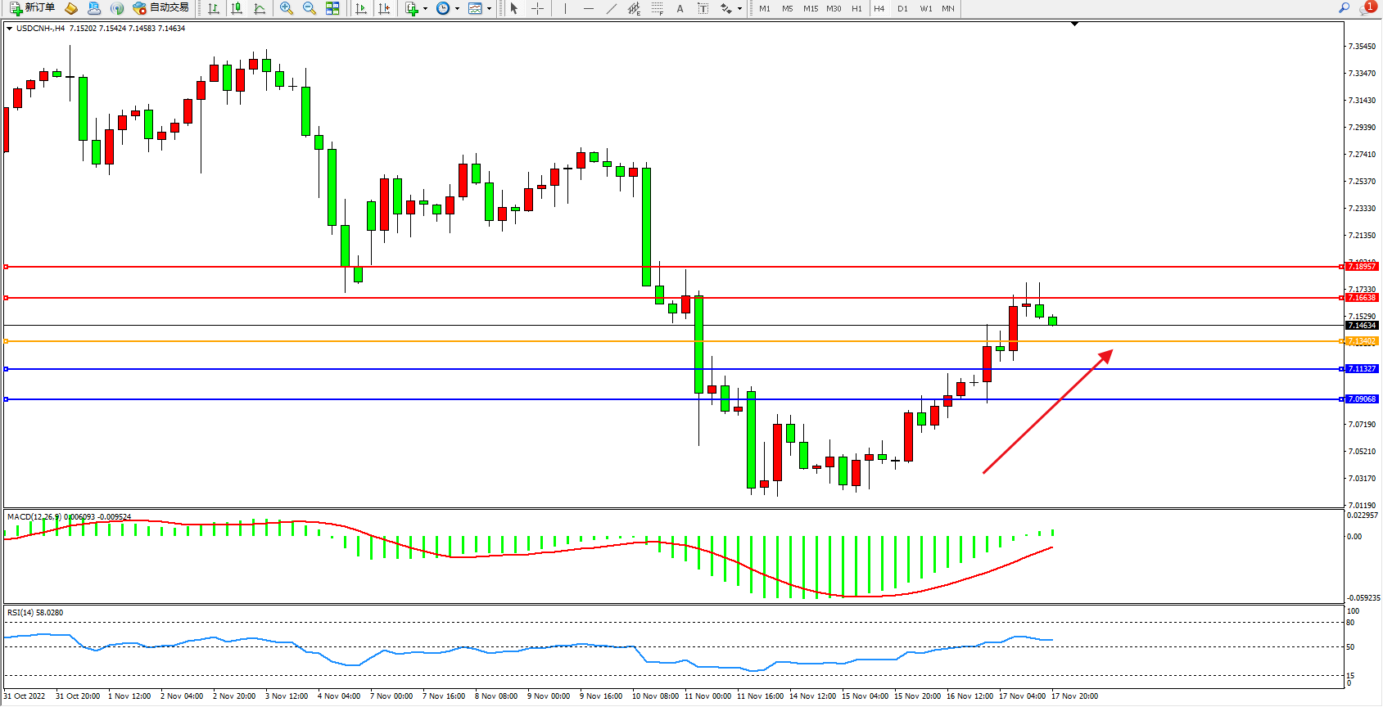Switch to the H1 timeframe

(x=856, y=8)
